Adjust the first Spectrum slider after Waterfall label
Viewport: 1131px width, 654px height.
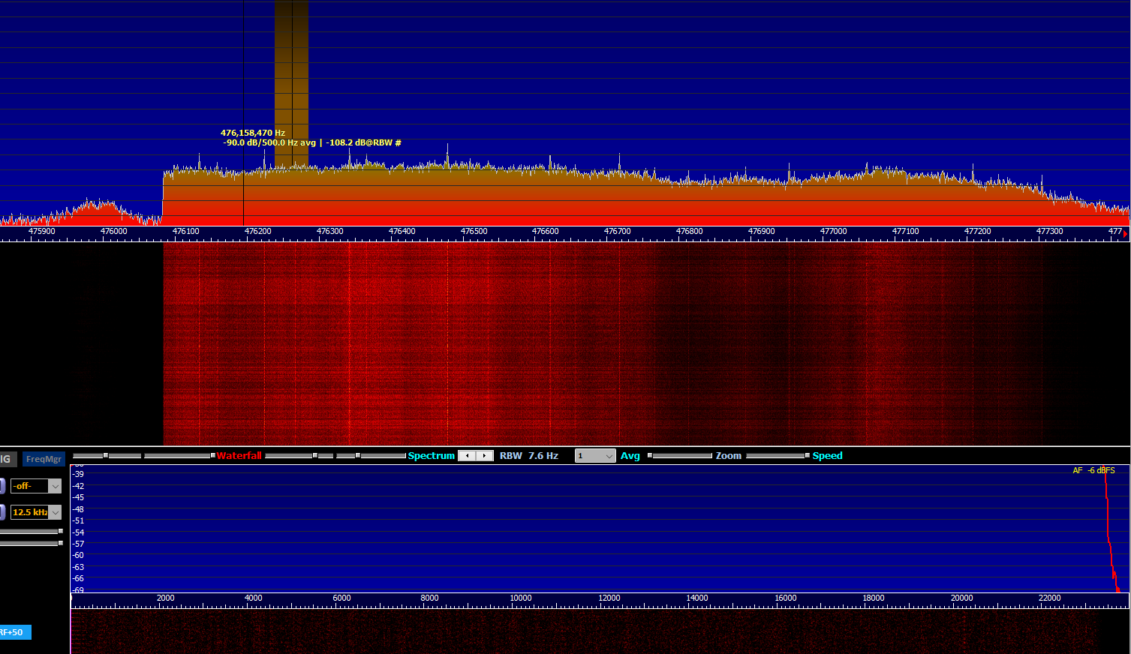pyautogui.click(x=299, y=455)
